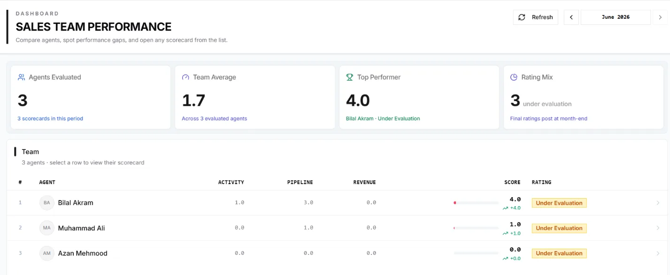Sort by the REVENUE column header
This screenshot has height=275, width=670.
(x=365, y=182)
